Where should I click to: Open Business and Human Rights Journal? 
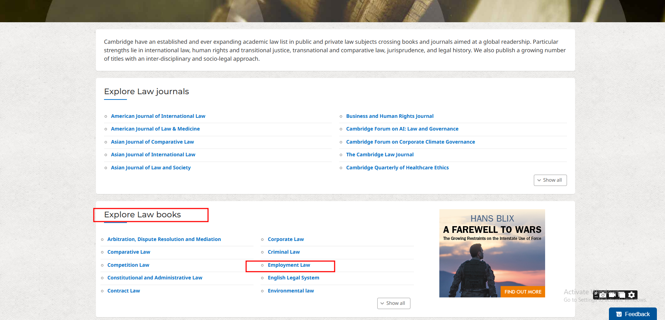390,116
